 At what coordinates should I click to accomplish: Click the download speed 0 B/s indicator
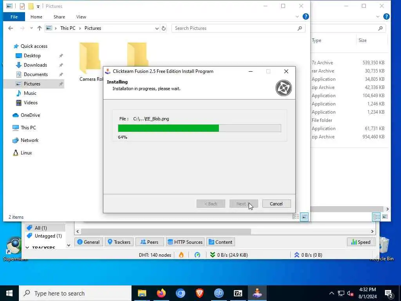(x=229, y=255)
